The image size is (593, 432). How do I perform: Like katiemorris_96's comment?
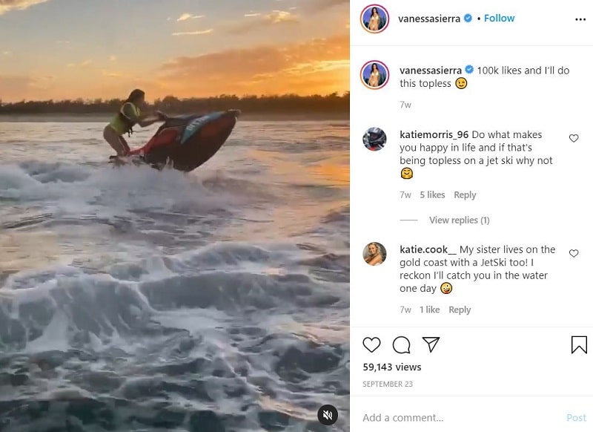(574, 138)
